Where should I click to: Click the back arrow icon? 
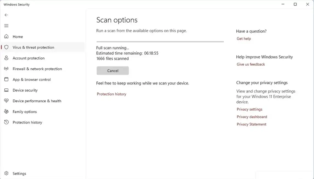tap(6, 15)
